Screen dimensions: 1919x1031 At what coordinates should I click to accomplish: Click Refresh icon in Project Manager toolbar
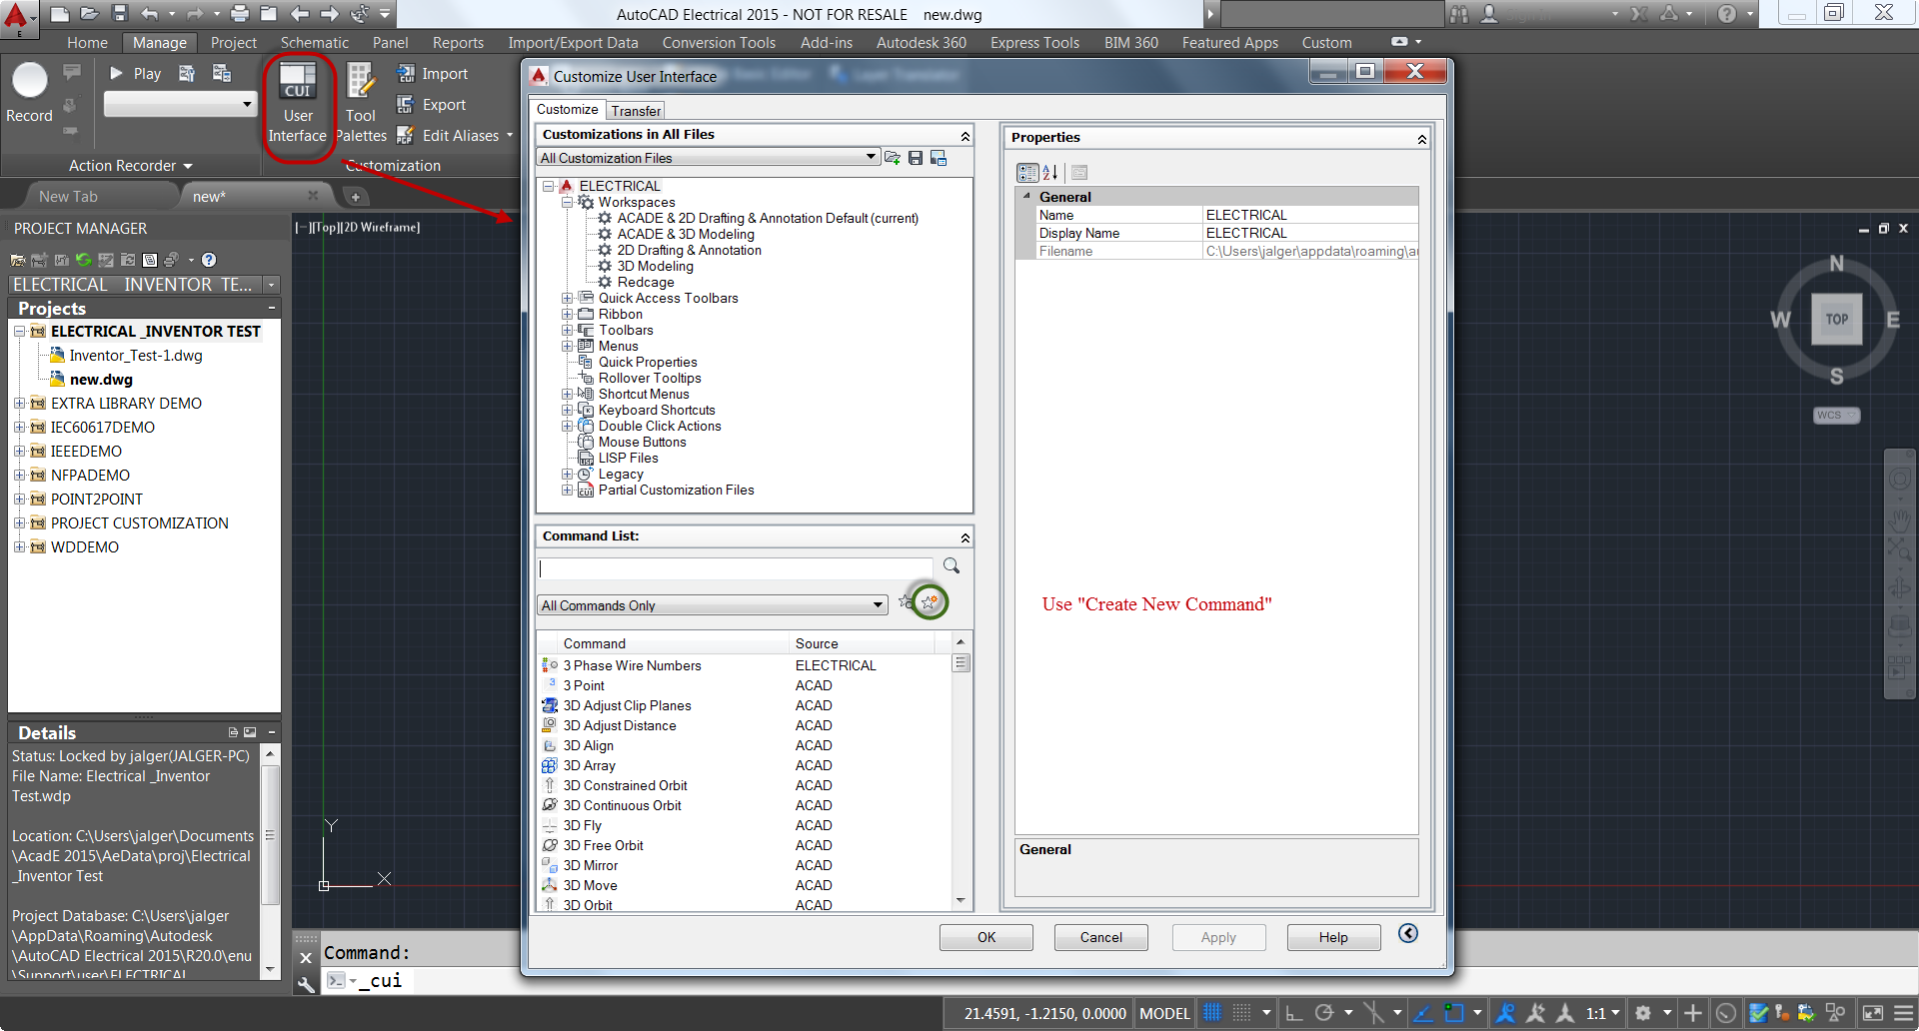tap(84, 260)
